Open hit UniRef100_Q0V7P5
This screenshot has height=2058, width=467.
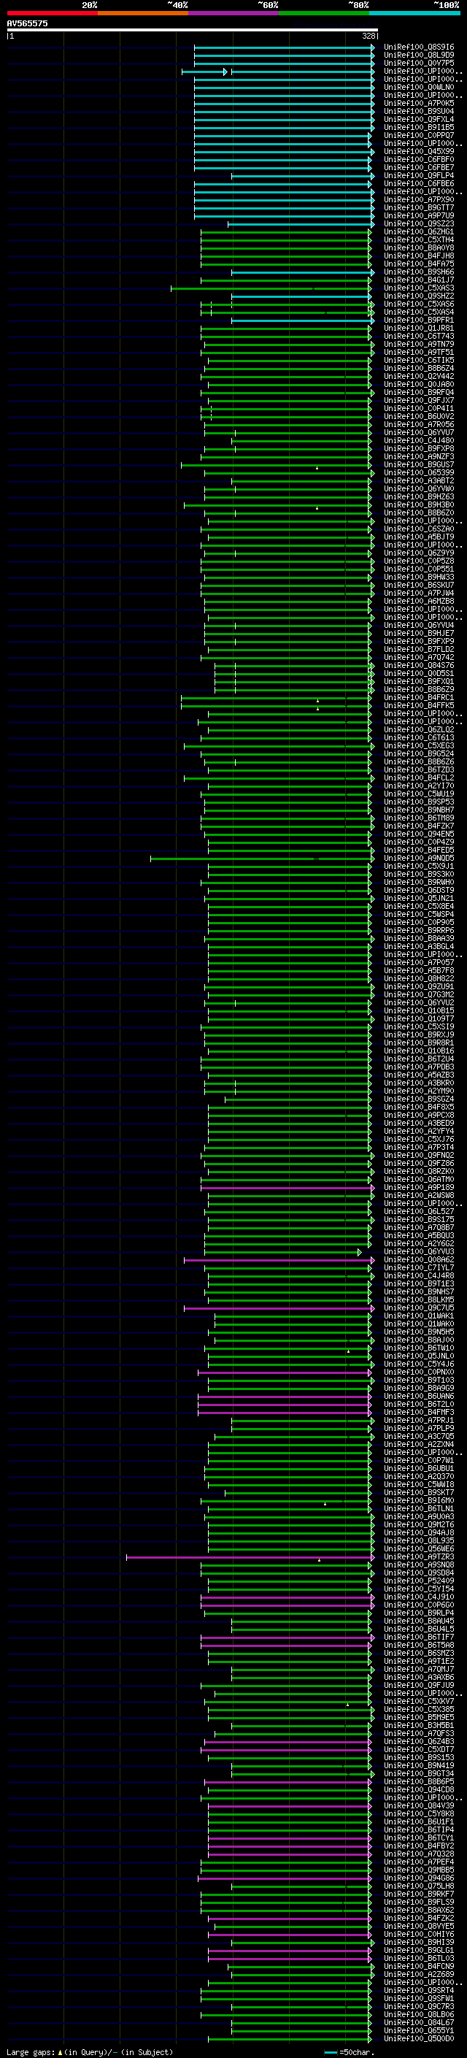click(419, 63)
